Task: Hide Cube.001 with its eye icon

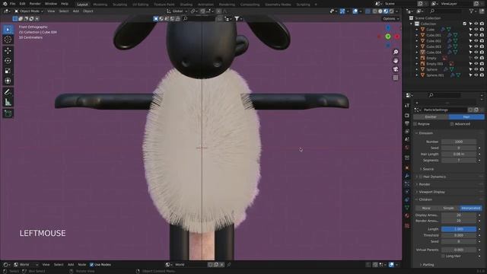Action: 476,35
